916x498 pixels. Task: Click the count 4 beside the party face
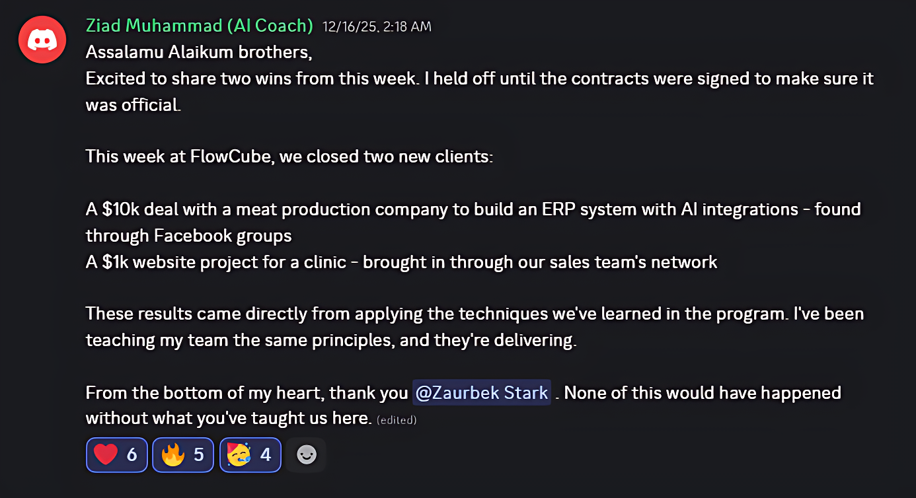click(266, 454)
